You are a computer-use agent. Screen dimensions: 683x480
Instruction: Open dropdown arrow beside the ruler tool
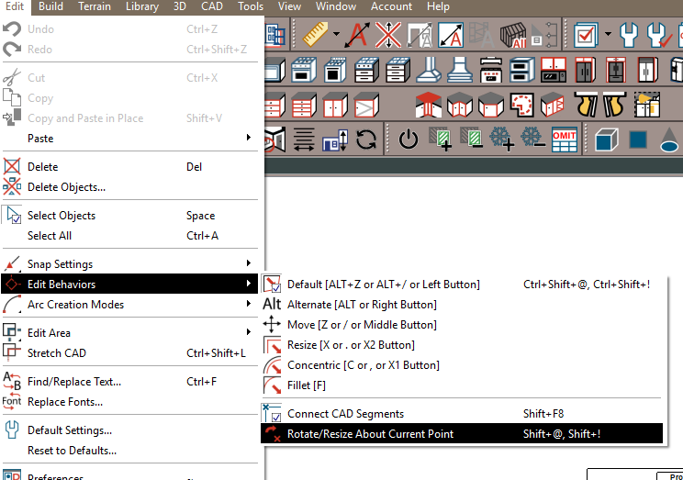[337, 36]
